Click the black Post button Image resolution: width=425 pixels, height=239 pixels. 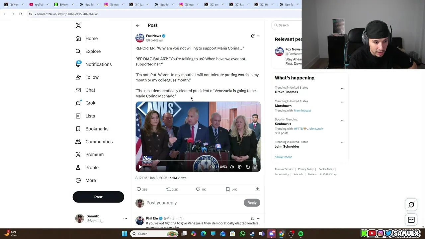coord(98,197)
